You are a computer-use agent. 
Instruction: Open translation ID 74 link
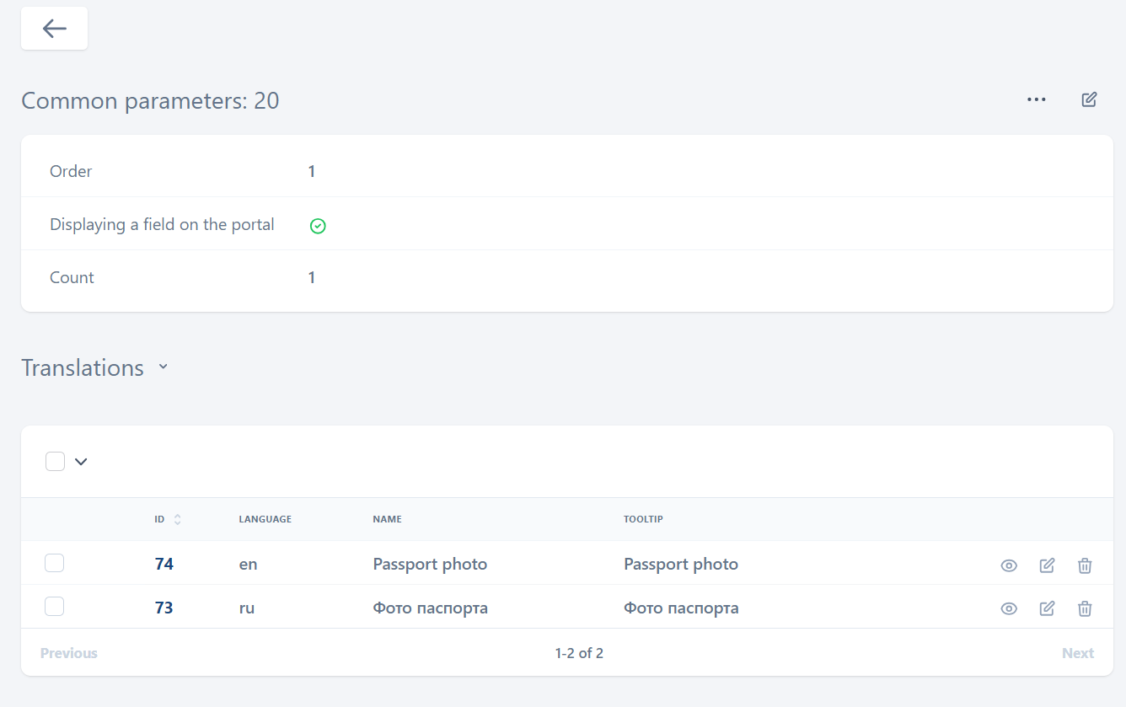pos(164,564)
